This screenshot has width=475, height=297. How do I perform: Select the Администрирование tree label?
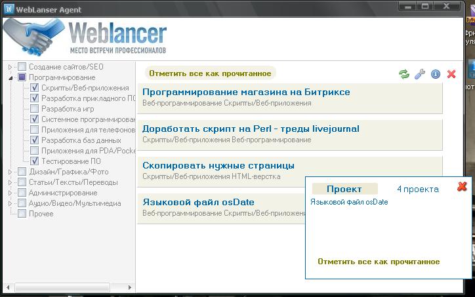coord(63,193)
